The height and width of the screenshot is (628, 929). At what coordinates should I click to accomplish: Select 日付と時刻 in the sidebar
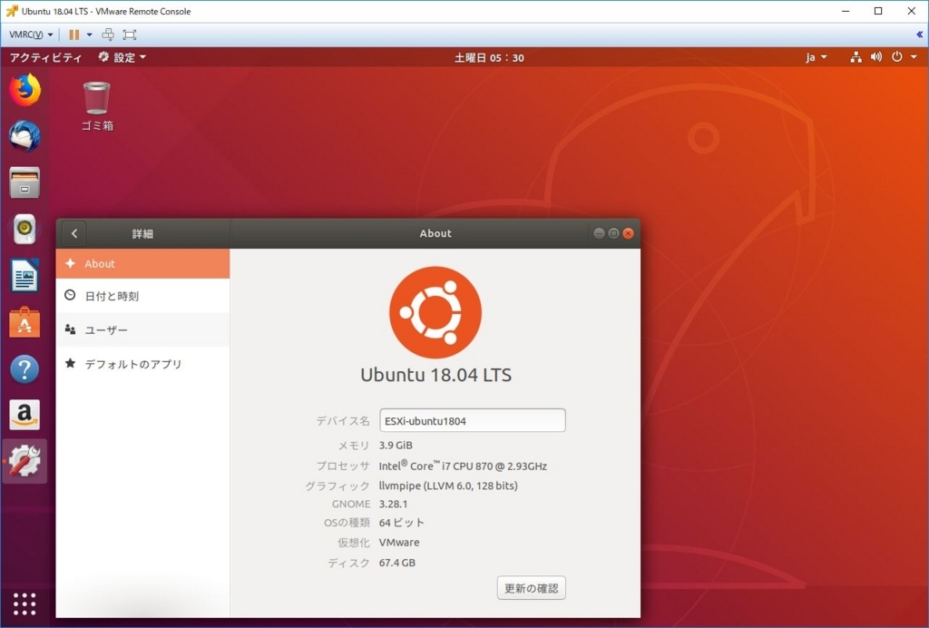[142, 296]
